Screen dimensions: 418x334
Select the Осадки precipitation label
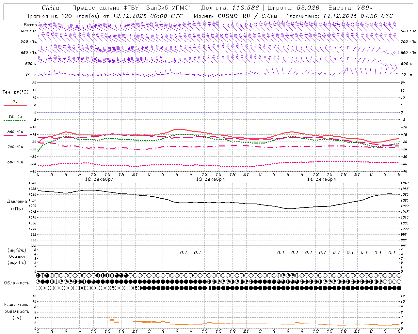pos(17,256)
